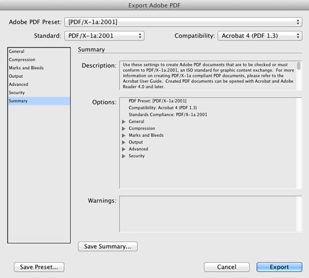Cancel the PDF export dialog

[227, 267]
